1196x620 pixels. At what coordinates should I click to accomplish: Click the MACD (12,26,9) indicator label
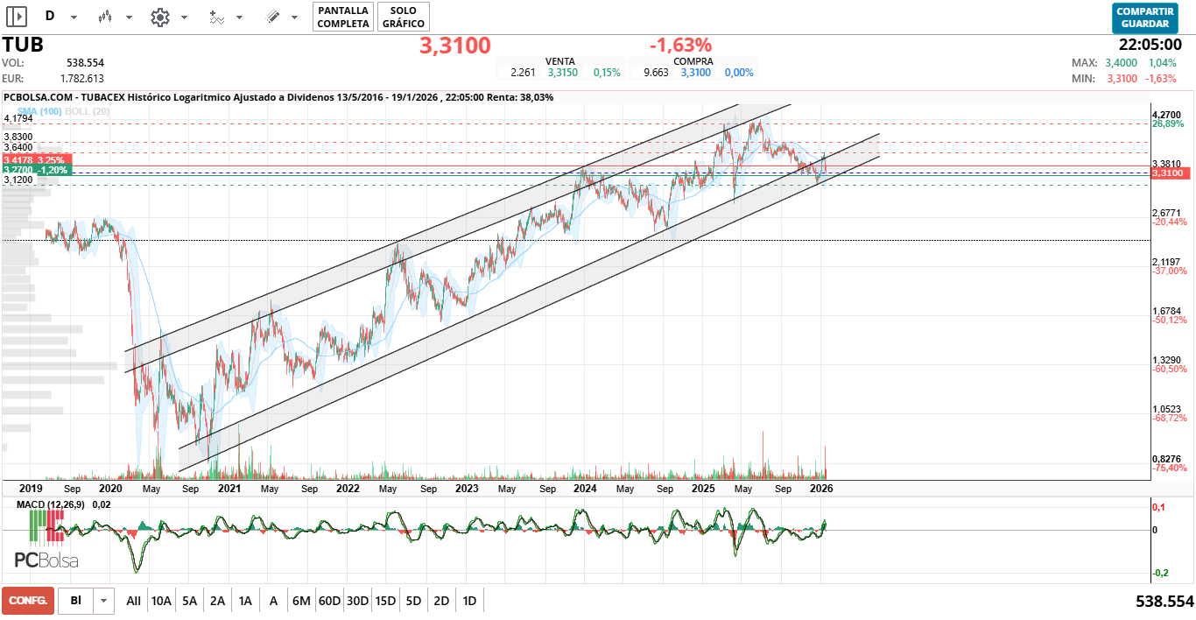[x=52, y=504]
